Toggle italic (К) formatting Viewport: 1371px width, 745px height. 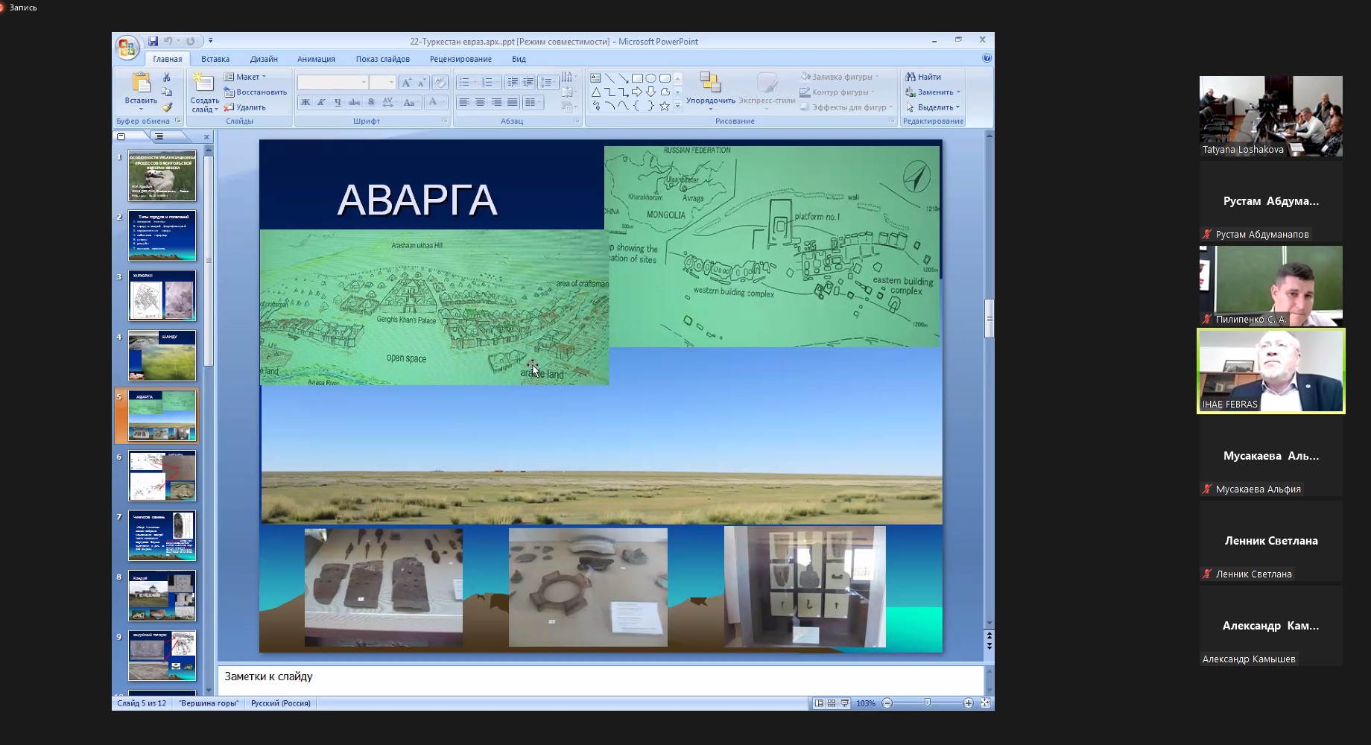pyautogui.click(x=322, y=103)
